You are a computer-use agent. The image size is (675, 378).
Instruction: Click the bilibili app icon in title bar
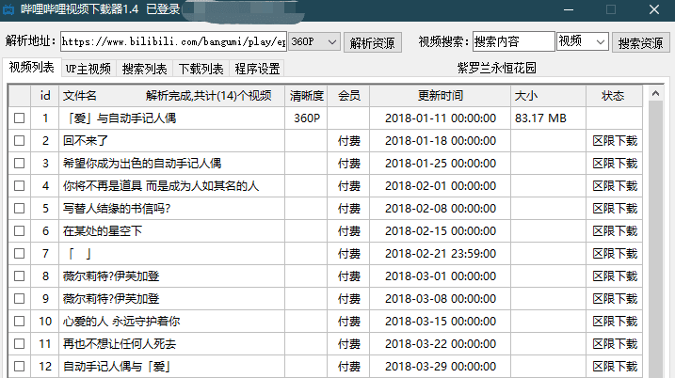coord(8,9)
